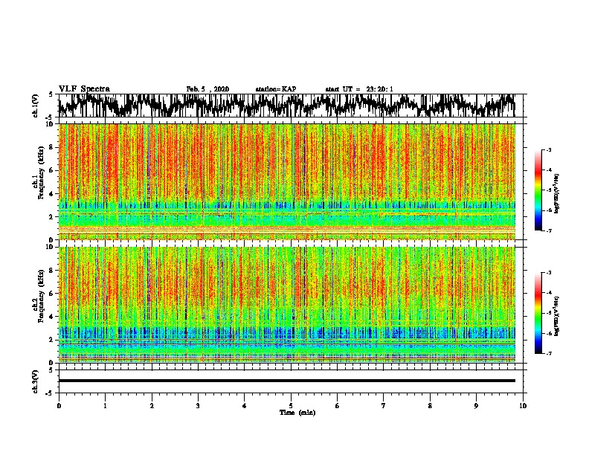The image size is (589, 455).
Task: Click time axis tick label "8"
Action: point(430,406)
